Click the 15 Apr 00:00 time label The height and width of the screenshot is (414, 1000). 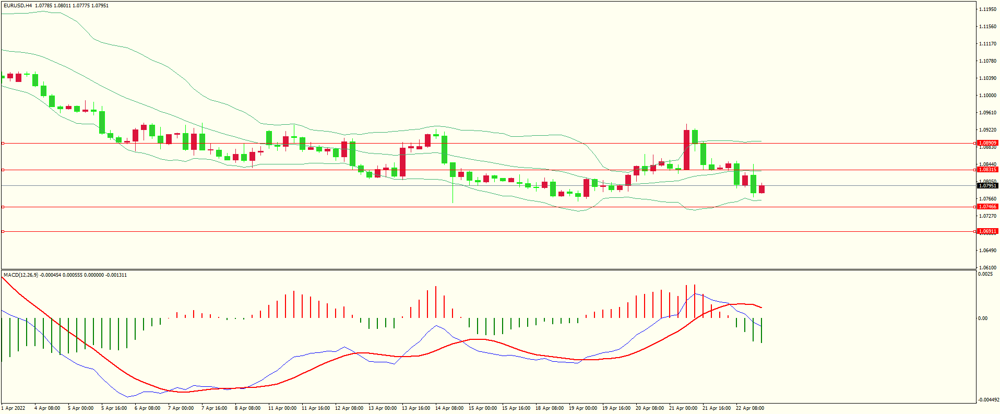(482, 408)
